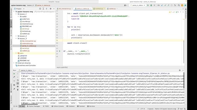Switch to wallets.py editor tab
This screenshot has width=197, height=110.
pyautogui.click(x=112, y=9)
